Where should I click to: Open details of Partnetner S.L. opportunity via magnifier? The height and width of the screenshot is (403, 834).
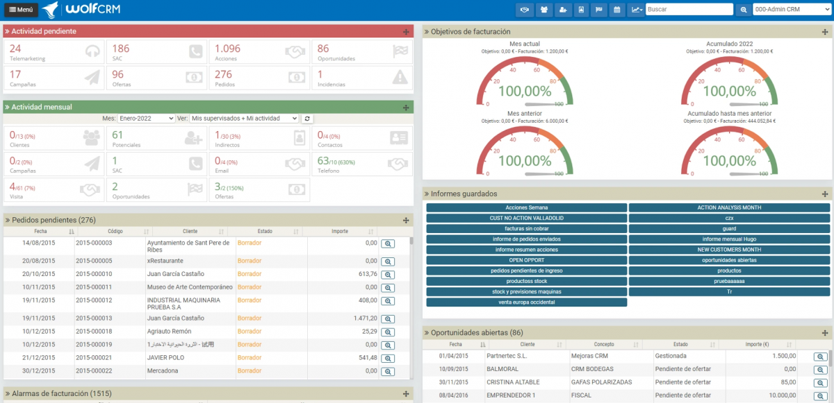819,356
